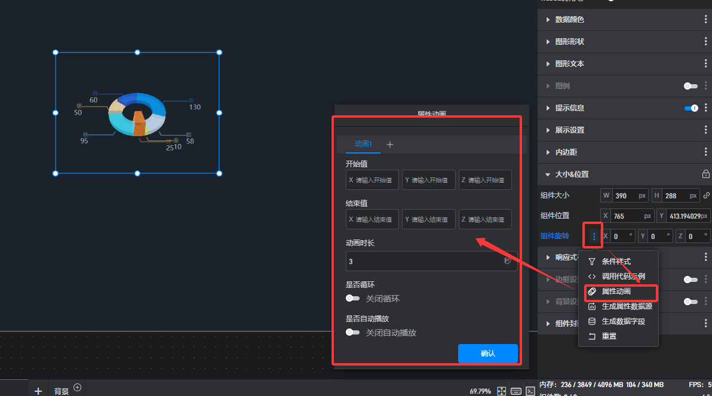Focus the X 结束值 input field
This screenshot has height=396, width=712.
(x=372, y=219)
